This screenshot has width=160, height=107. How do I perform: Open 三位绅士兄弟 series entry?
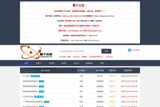click(x=27, y=97)
